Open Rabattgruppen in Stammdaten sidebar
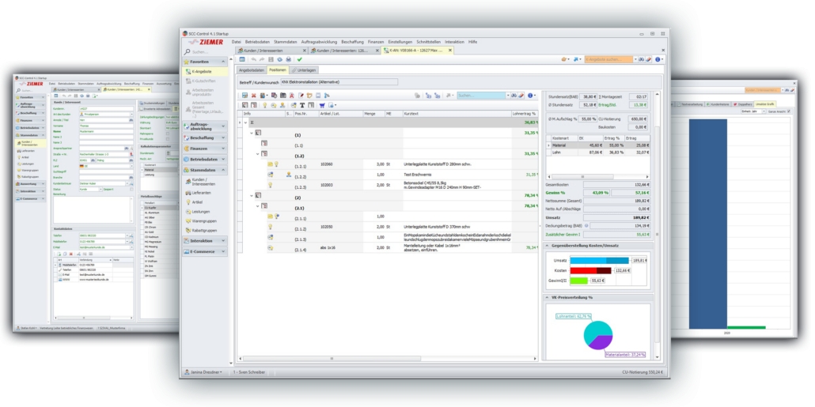This screenshot has width=815, height=407. pos(204,230)
